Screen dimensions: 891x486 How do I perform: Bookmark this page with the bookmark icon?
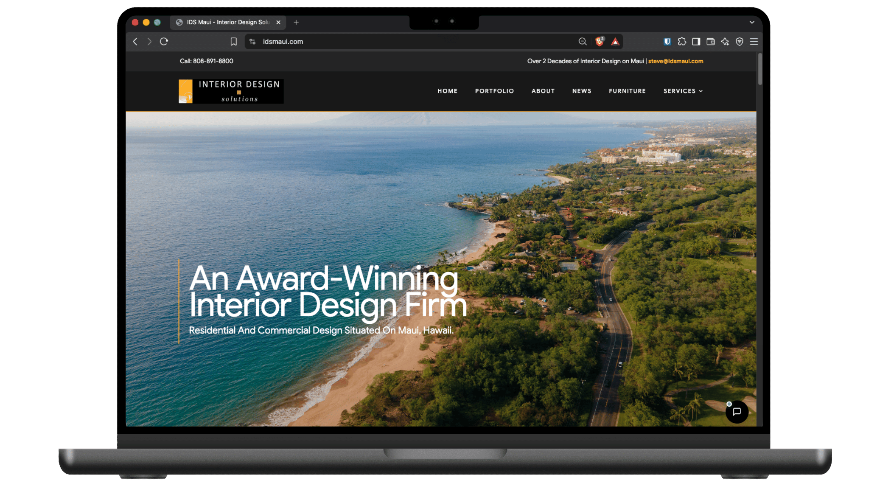233,42
